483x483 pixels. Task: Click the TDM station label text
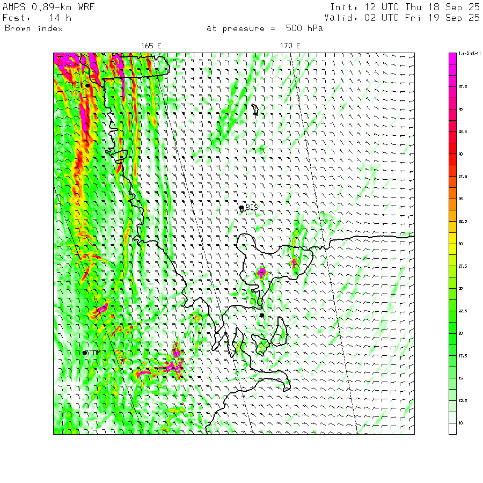(x=94, y=353)
